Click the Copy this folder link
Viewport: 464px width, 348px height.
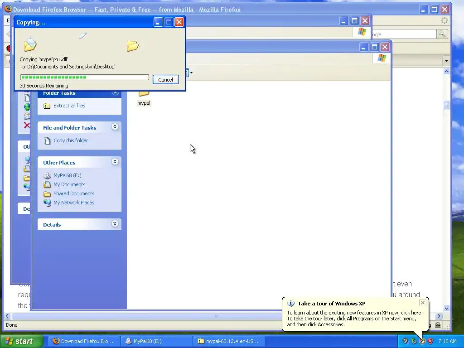tap(70, 140)
